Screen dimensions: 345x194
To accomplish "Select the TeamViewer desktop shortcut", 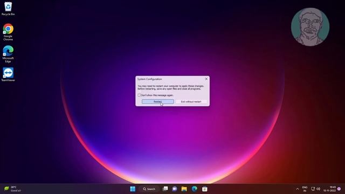I will click(8, 74).
